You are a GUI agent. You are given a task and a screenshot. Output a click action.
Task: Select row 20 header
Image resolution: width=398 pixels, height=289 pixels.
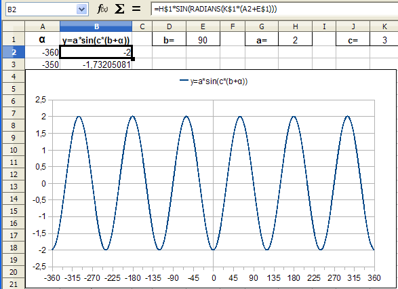(x=14, y=272)
